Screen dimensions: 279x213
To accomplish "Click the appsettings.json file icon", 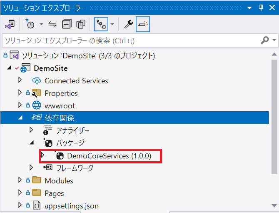I will [x=37, y=205].
